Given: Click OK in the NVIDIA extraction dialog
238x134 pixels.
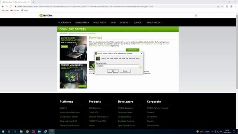Looking at the screenshot, I should pyautogui.click(x=113, y=71).
